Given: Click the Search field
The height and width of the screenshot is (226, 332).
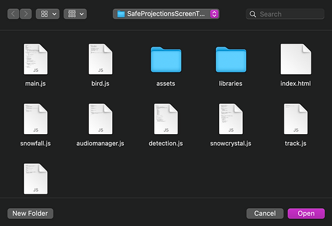Looking at the screenshot, I should click(285, 14).
